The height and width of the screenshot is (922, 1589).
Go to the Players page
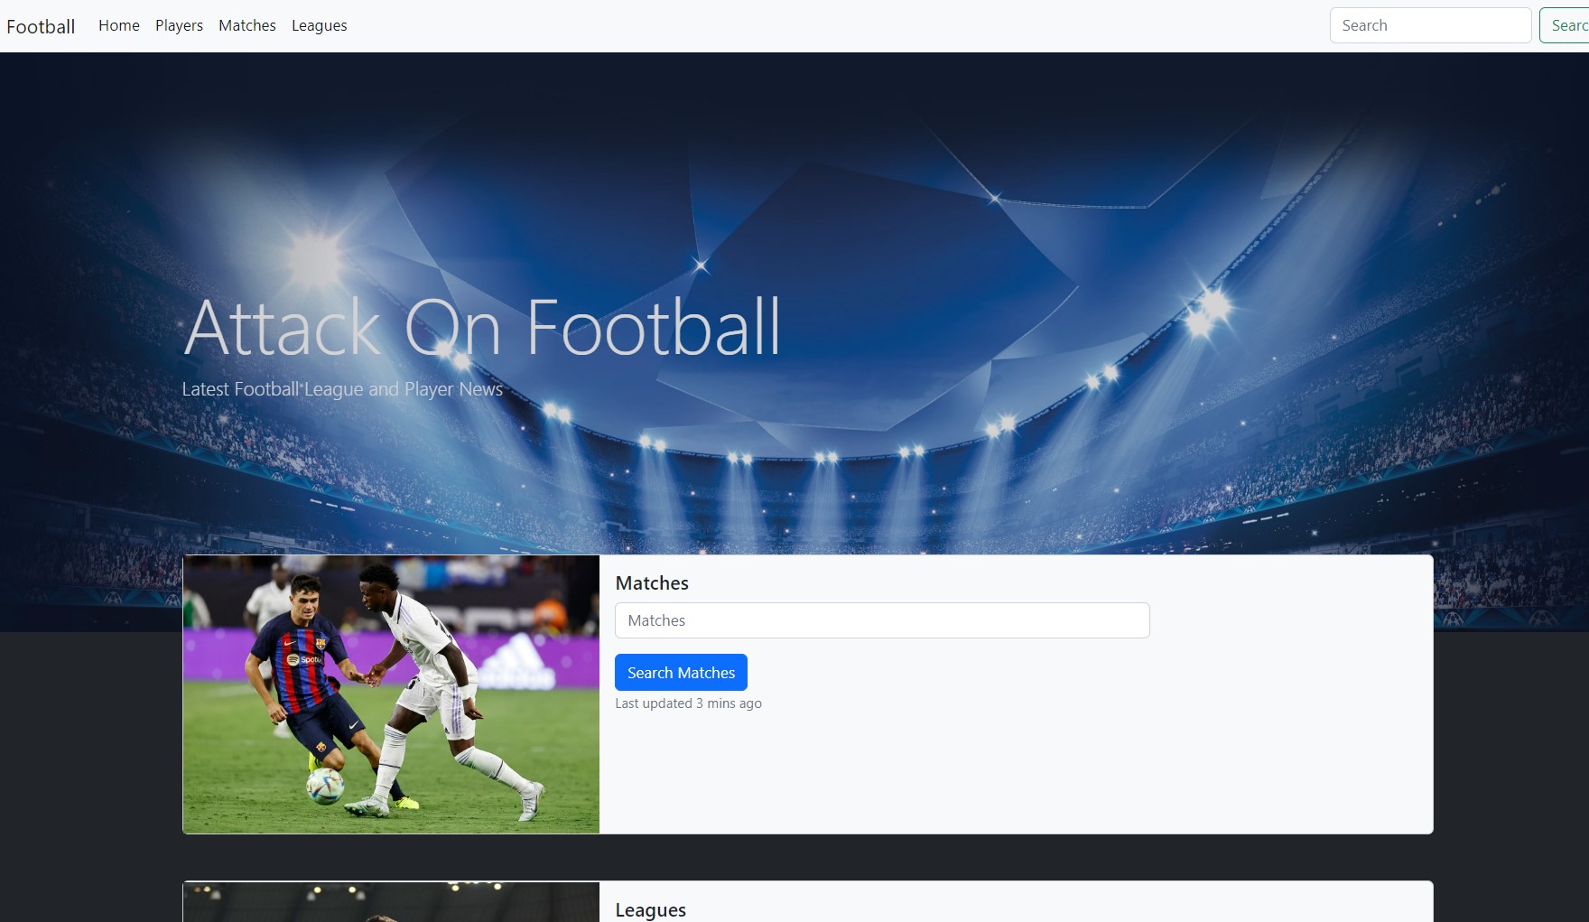(179, 25)
